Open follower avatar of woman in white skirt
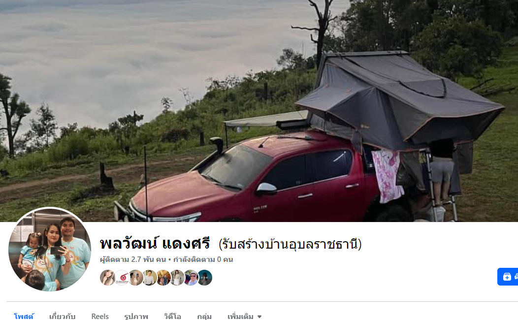This screenshot has height=320, width=518. (177, 278)
